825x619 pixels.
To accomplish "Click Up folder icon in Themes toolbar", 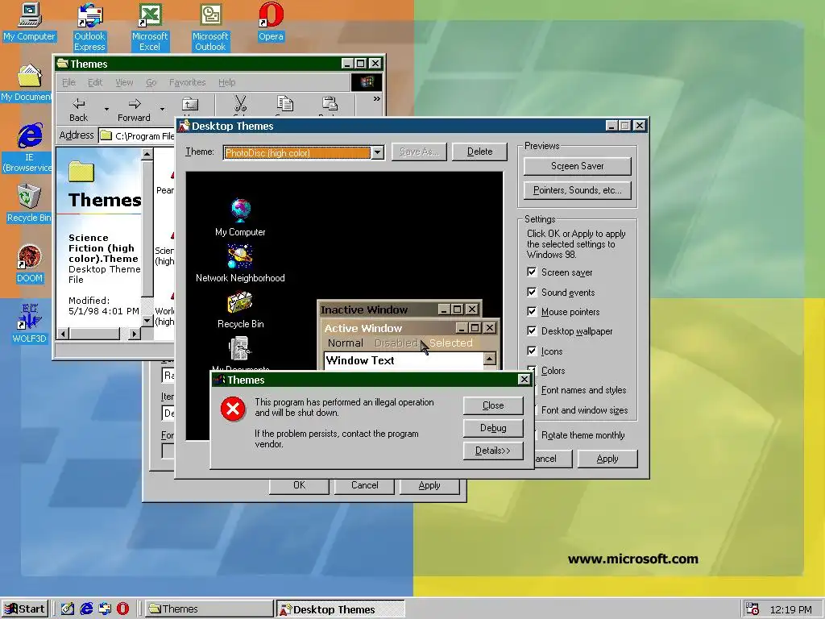I will (189, 106).
